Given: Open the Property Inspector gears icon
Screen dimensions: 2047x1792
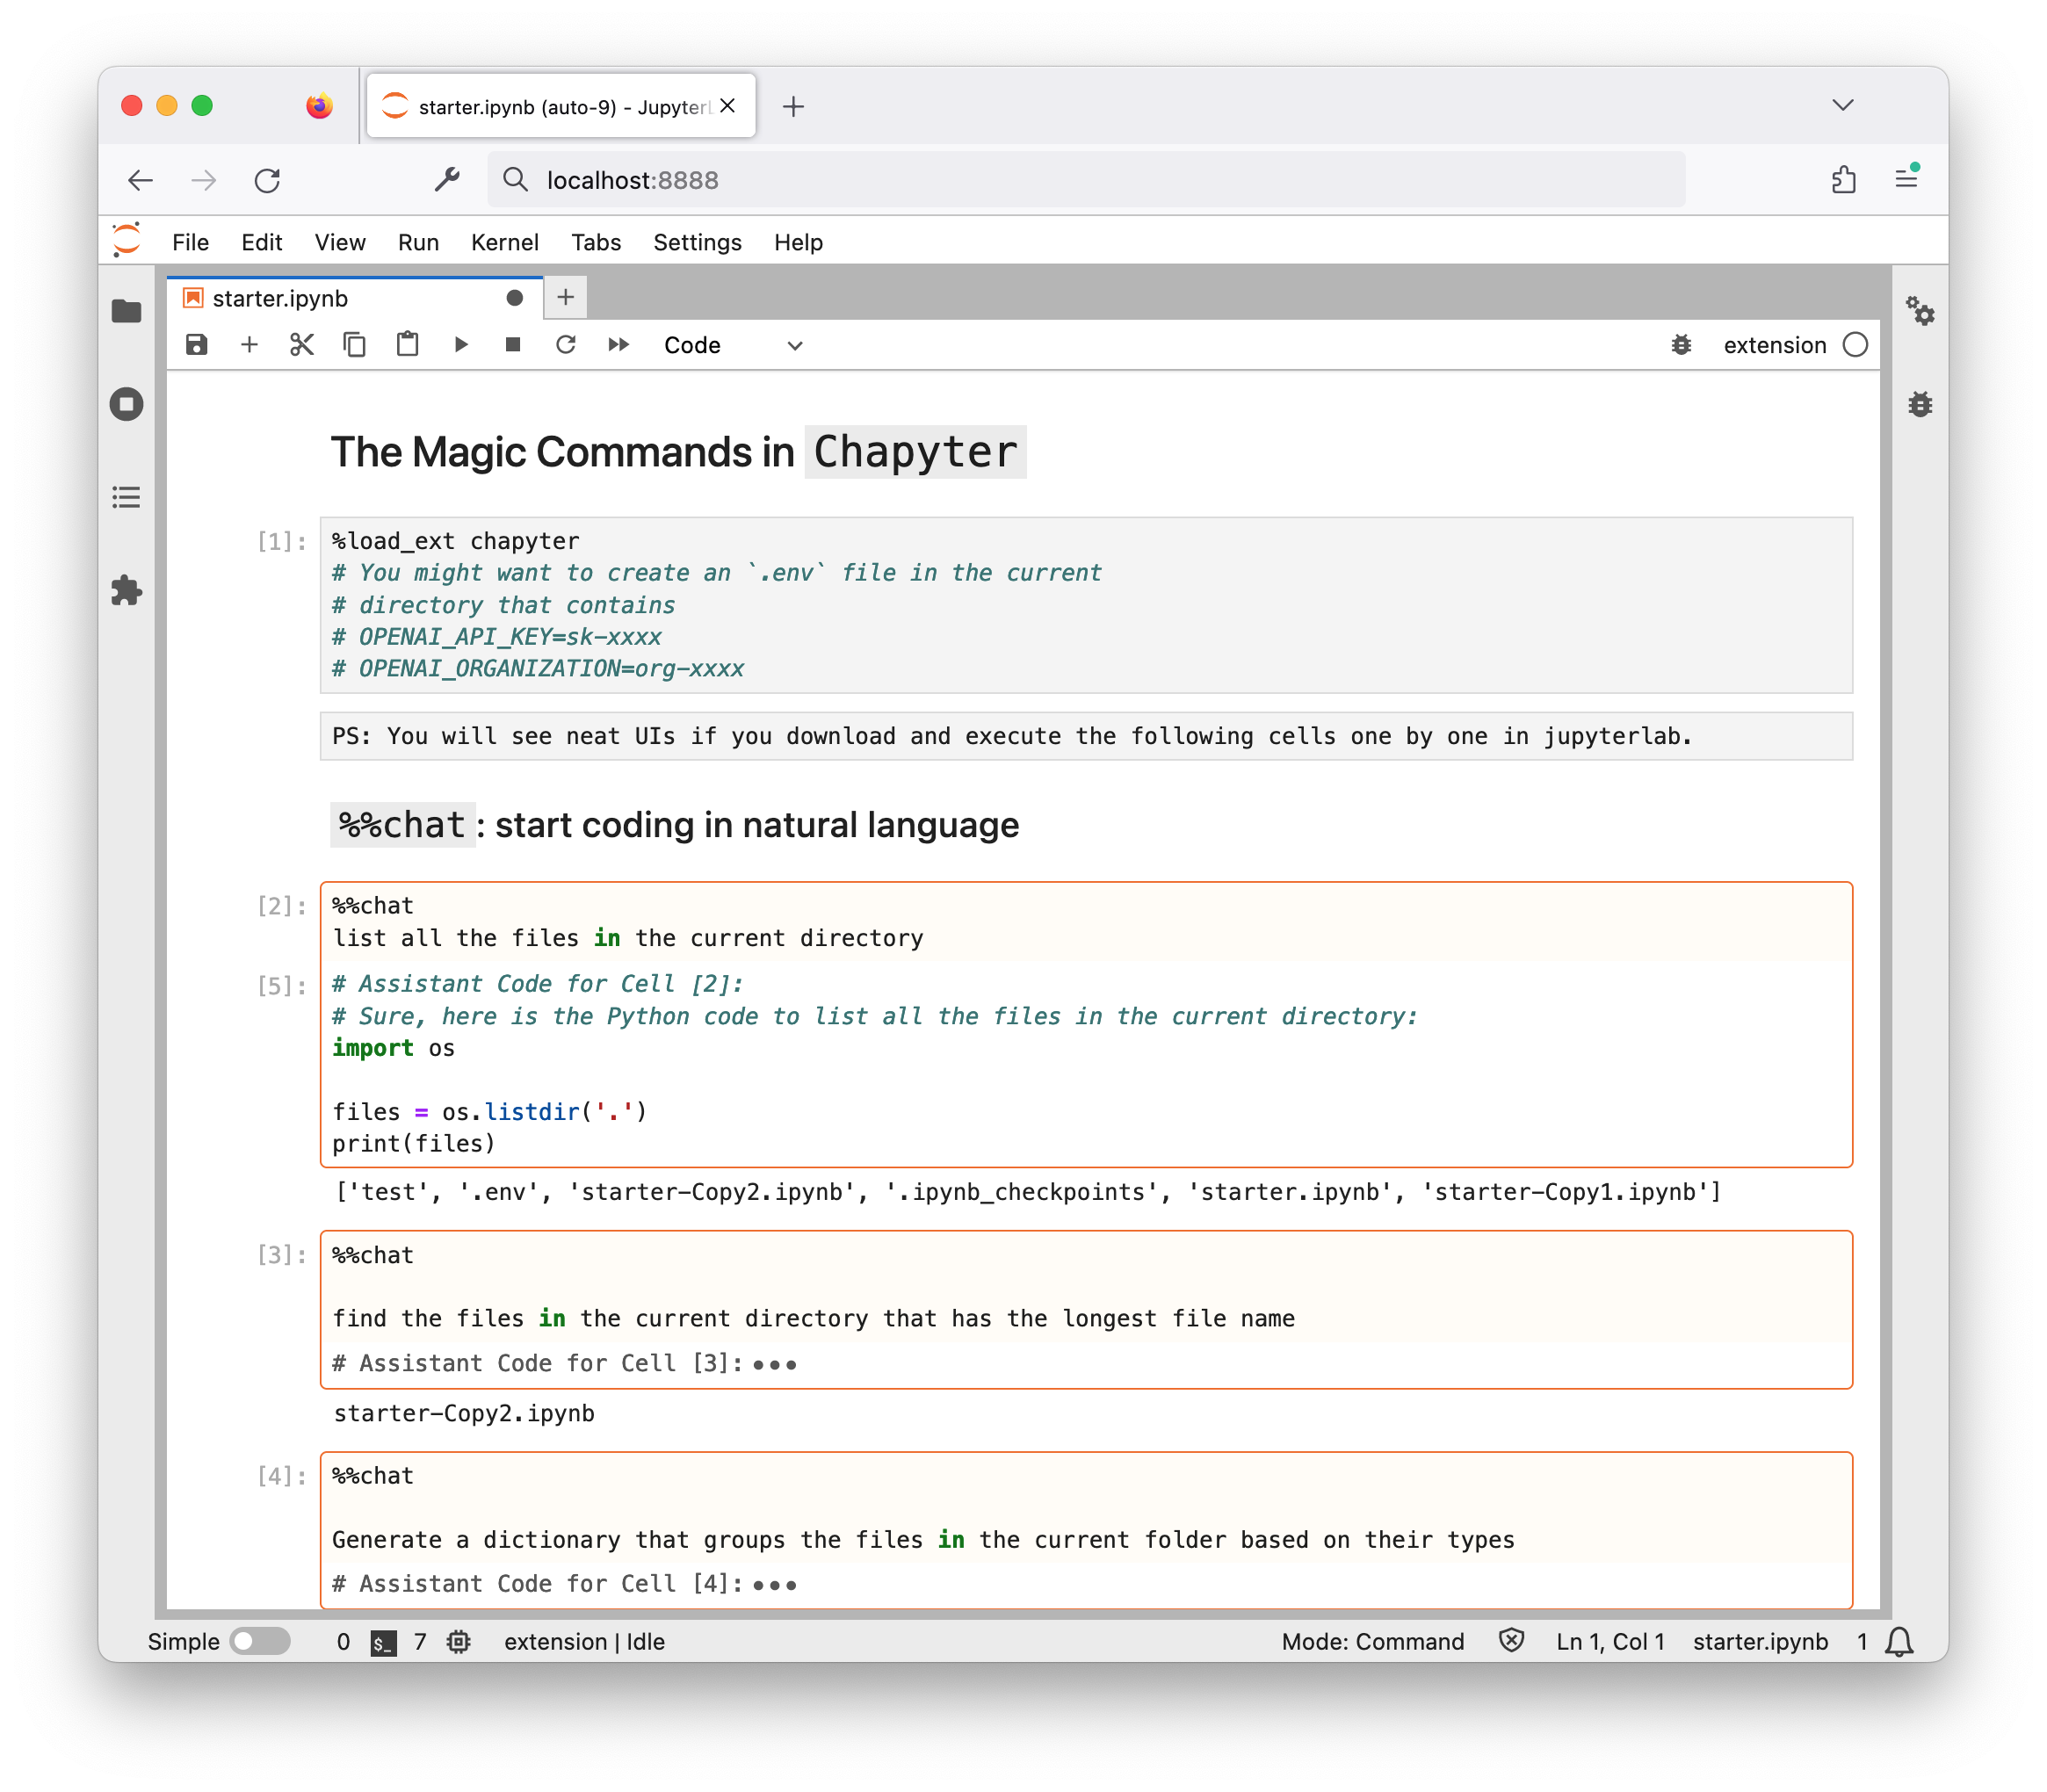Looking at the screenshot, I should [1920, 311].
